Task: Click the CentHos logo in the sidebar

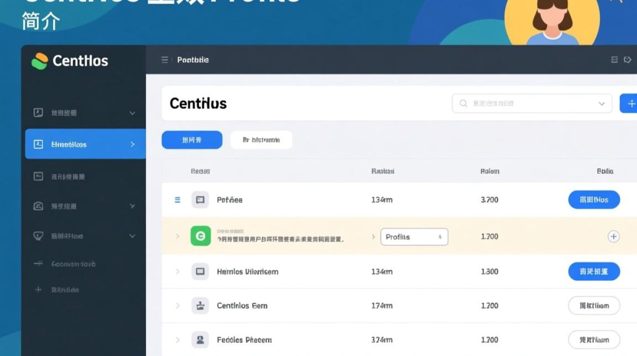Action: [70, 61]
